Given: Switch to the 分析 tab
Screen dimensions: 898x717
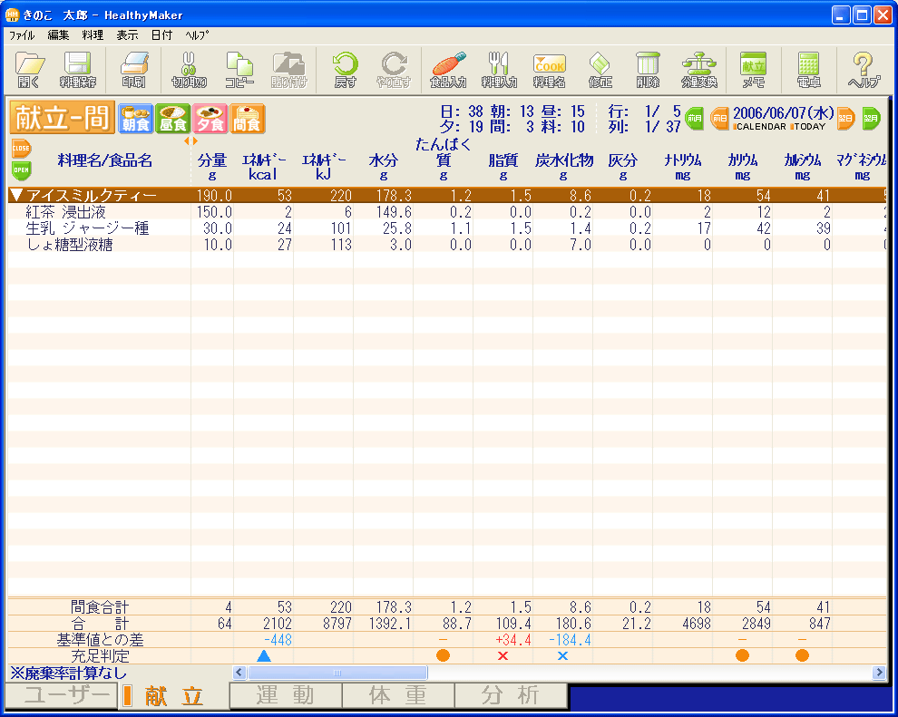Looking at the screenshot, I should [x=511, y=695].
